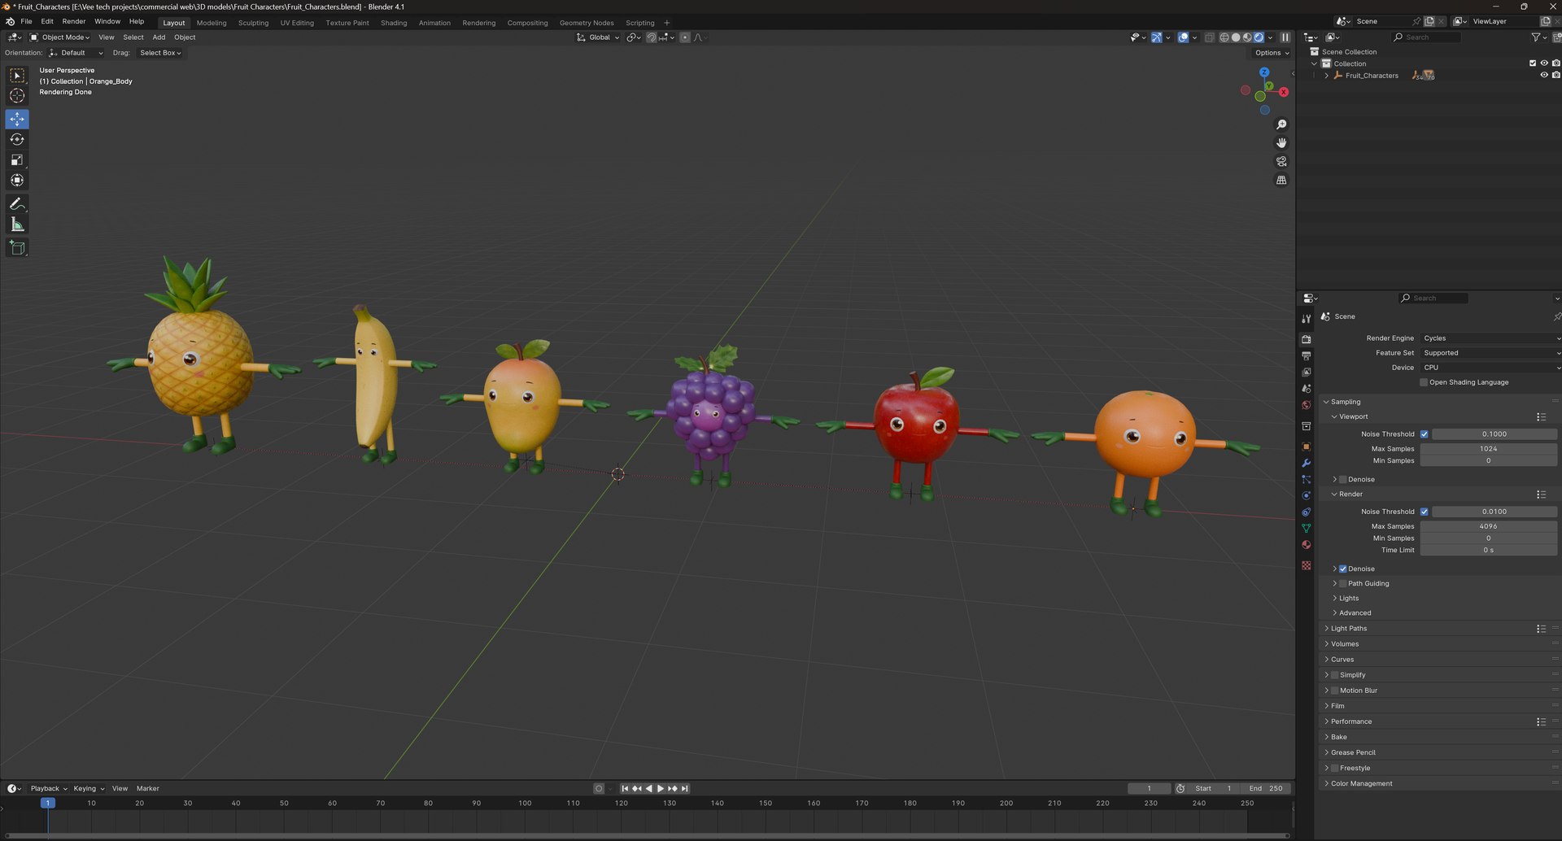The width and height of the screenshot is (1562, 841).
Task: Switch viewport to wireframe shading
Action: pos(1224,37)
